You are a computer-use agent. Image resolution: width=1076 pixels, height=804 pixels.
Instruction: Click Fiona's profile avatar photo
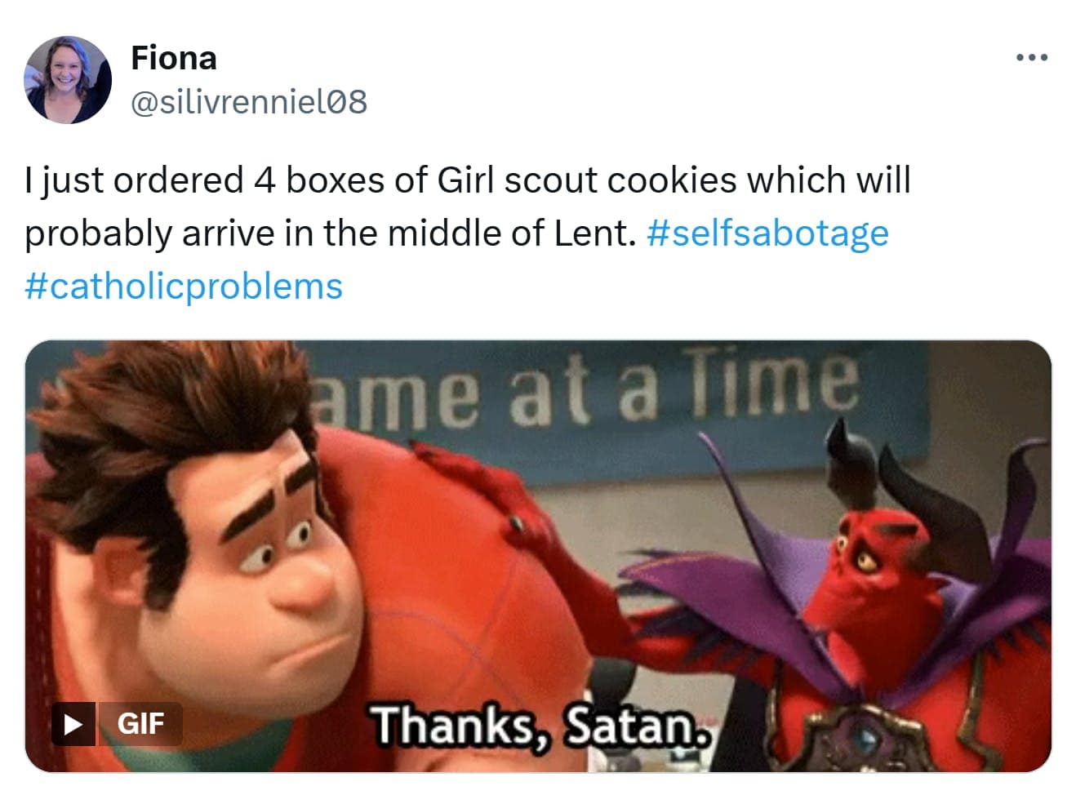pos(68,80)
